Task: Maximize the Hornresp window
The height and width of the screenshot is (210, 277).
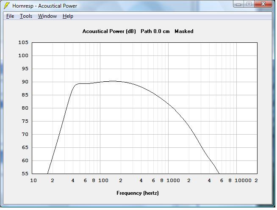Action: [x=249, y=4]
